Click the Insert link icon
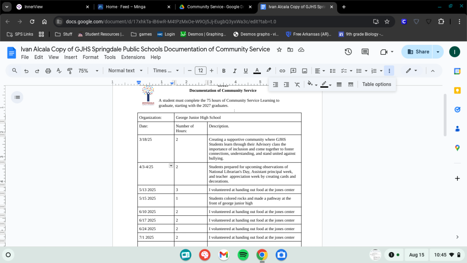467x263 pixels. 282,71
